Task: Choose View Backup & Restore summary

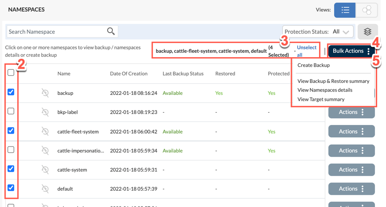Action: pos(333,81)
